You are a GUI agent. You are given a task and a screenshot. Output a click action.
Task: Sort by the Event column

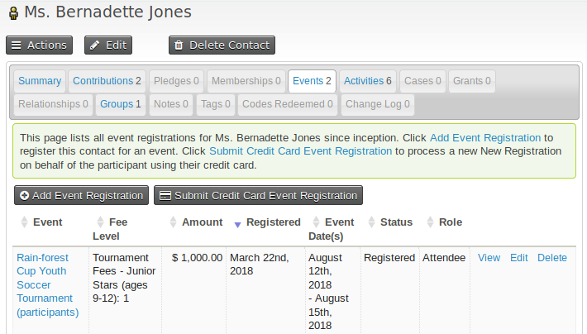click(47, 222)
